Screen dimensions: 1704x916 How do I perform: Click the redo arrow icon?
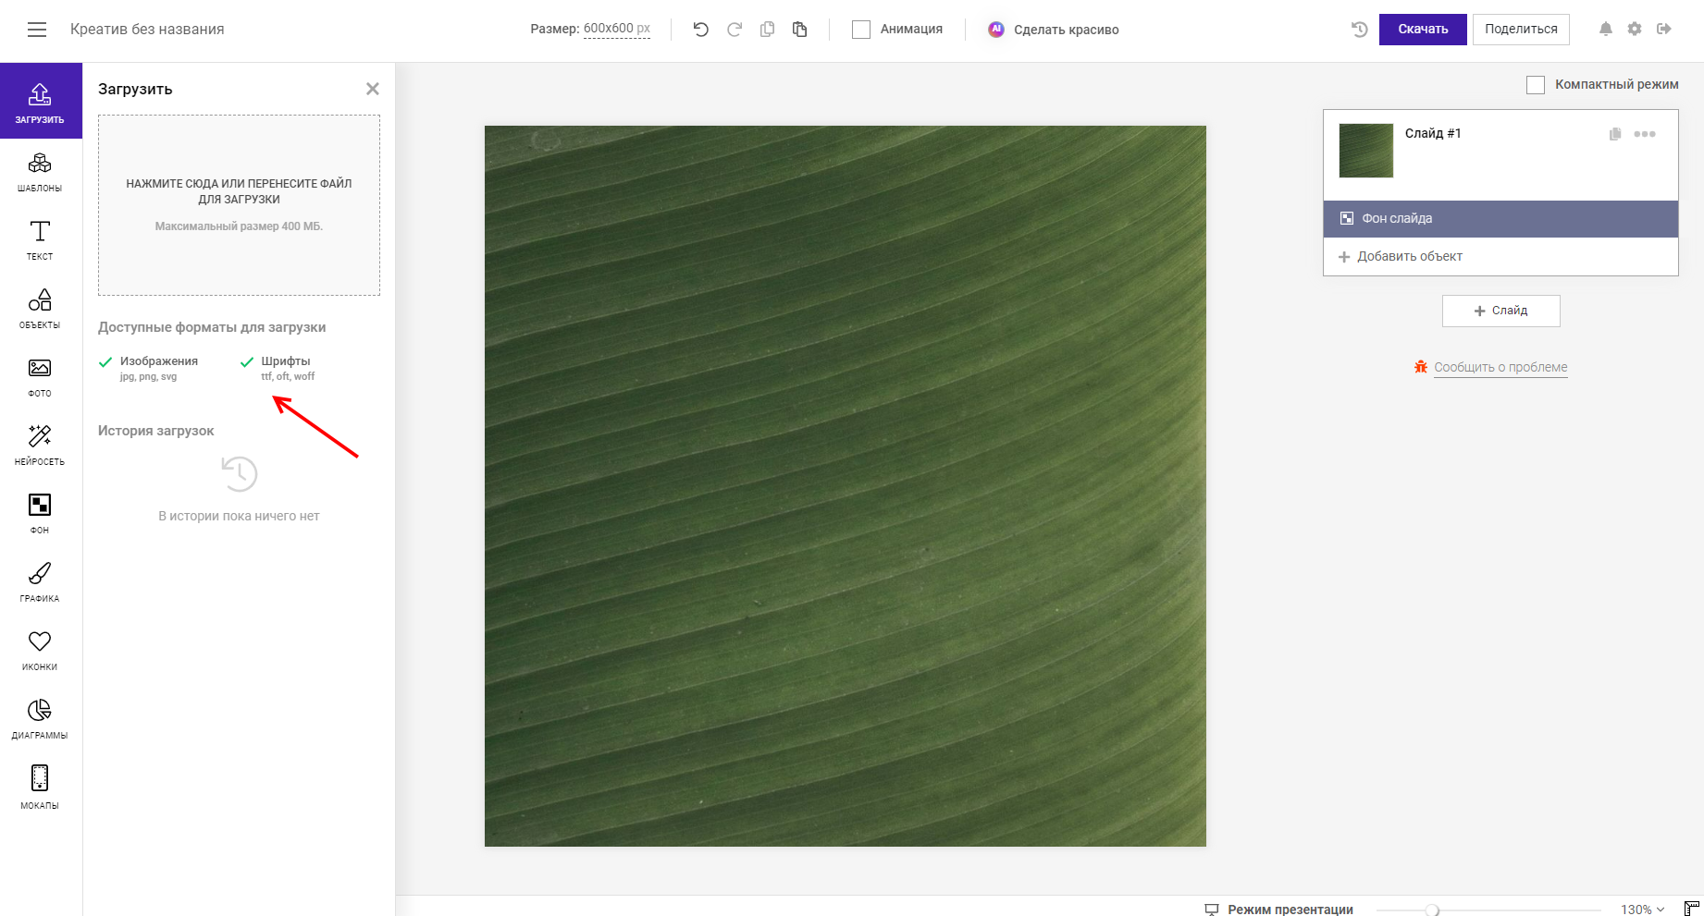point(735,30)
